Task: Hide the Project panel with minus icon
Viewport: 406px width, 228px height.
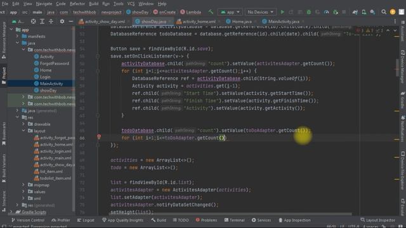Action: pyautogui.click(x=70, y=22)
